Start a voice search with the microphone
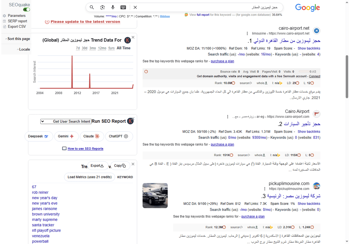The image size is (349, 244). pyautogui.click(x=113, y=7)
